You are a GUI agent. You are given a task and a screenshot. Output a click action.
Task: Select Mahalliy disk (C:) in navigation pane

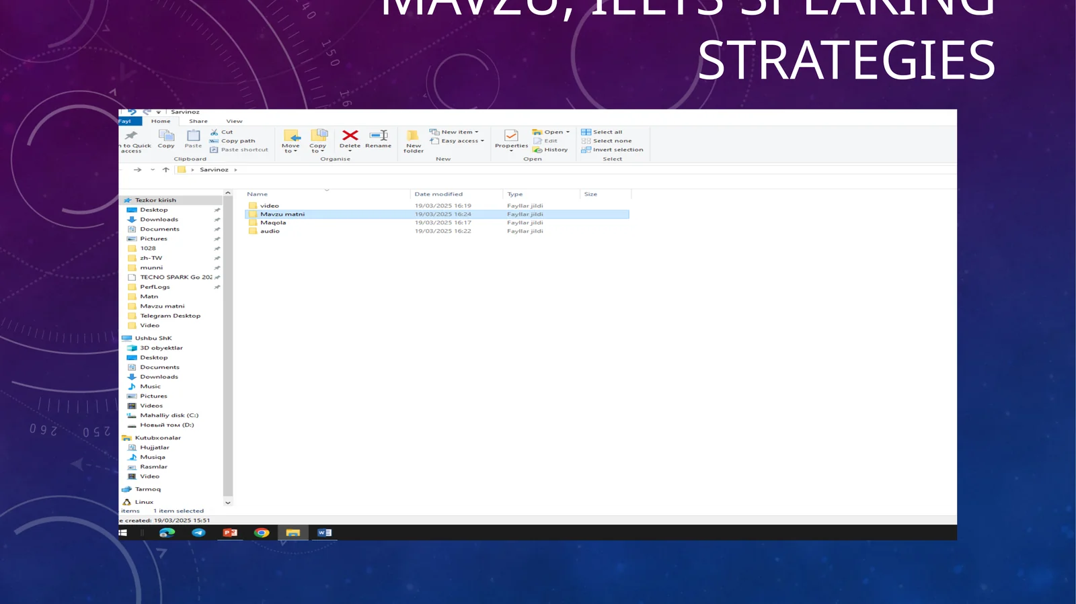coord(169,415)
